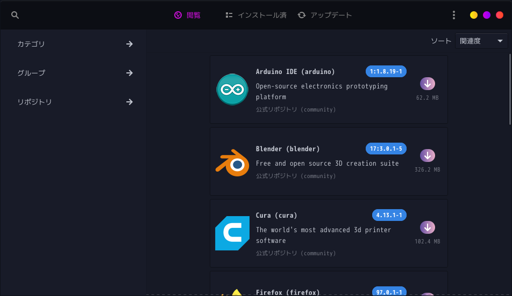
Task: Click the arrow icon beside グループ
Action: 130,73
